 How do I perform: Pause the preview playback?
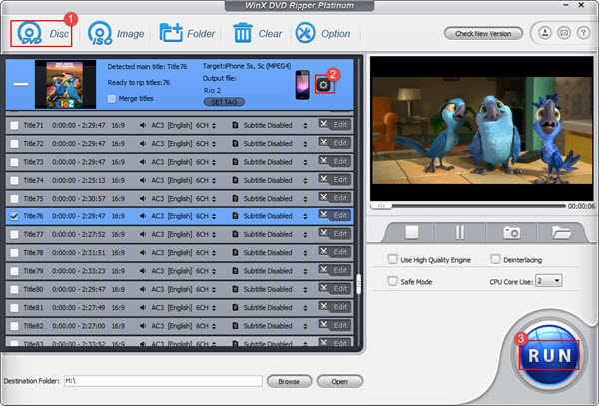pyautogui.click(x=460, y=232)
